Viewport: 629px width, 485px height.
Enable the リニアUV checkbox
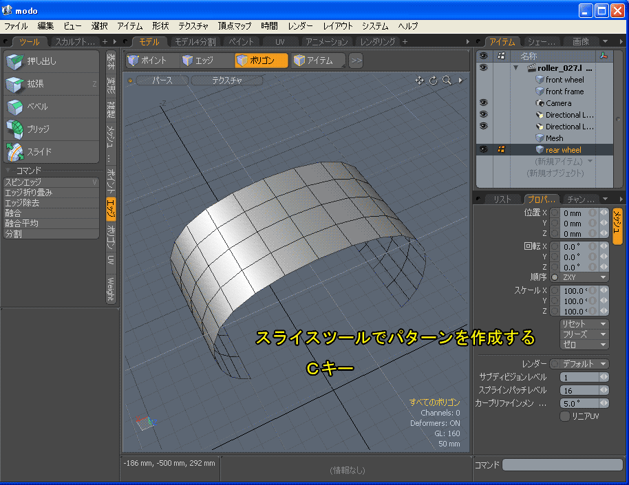point(565,416)
